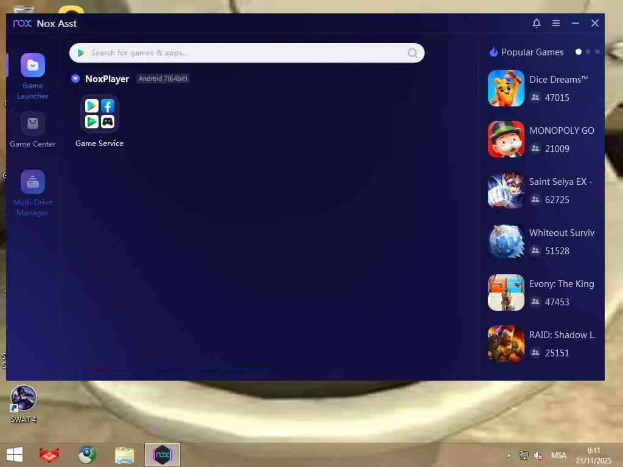Click the MONOPOLY GO title text

562,131
